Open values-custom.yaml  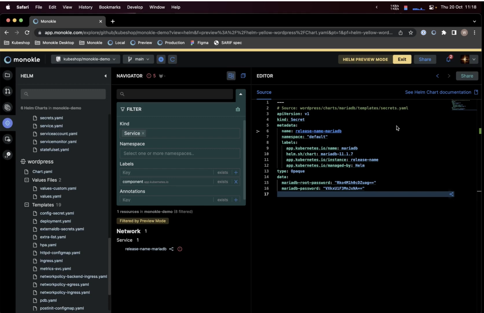pyautogui.click(x=58, y=188)
